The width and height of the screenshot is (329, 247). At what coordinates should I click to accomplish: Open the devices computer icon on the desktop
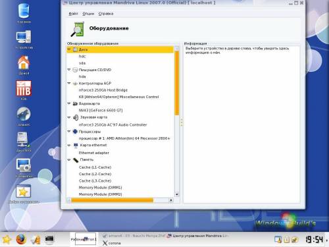coord(24,38)
